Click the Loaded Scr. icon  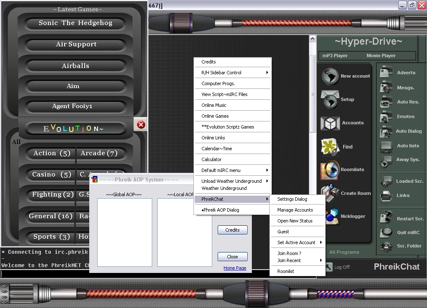(386, 182)
